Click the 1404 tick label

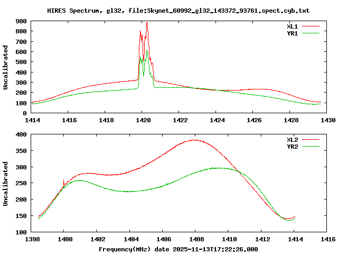point(131,239)
